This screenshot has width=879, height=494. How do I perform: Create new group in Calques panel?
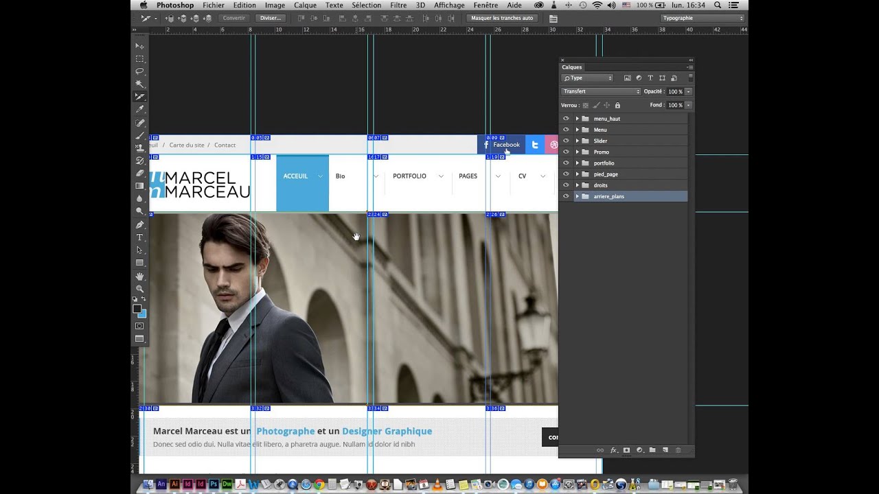[652, 450]
